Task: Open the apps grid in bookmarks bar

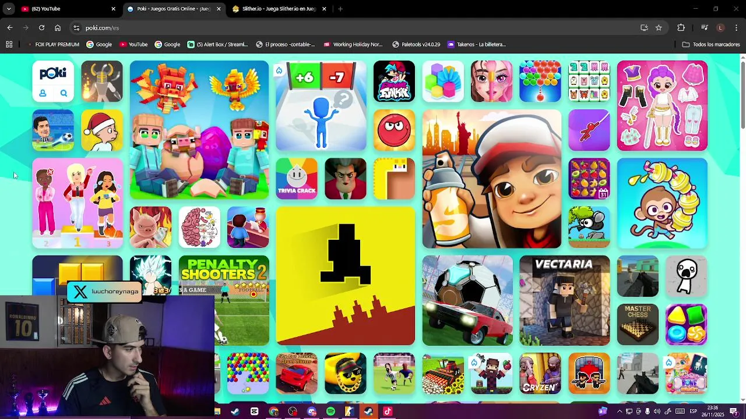Action: coord(9,44)
